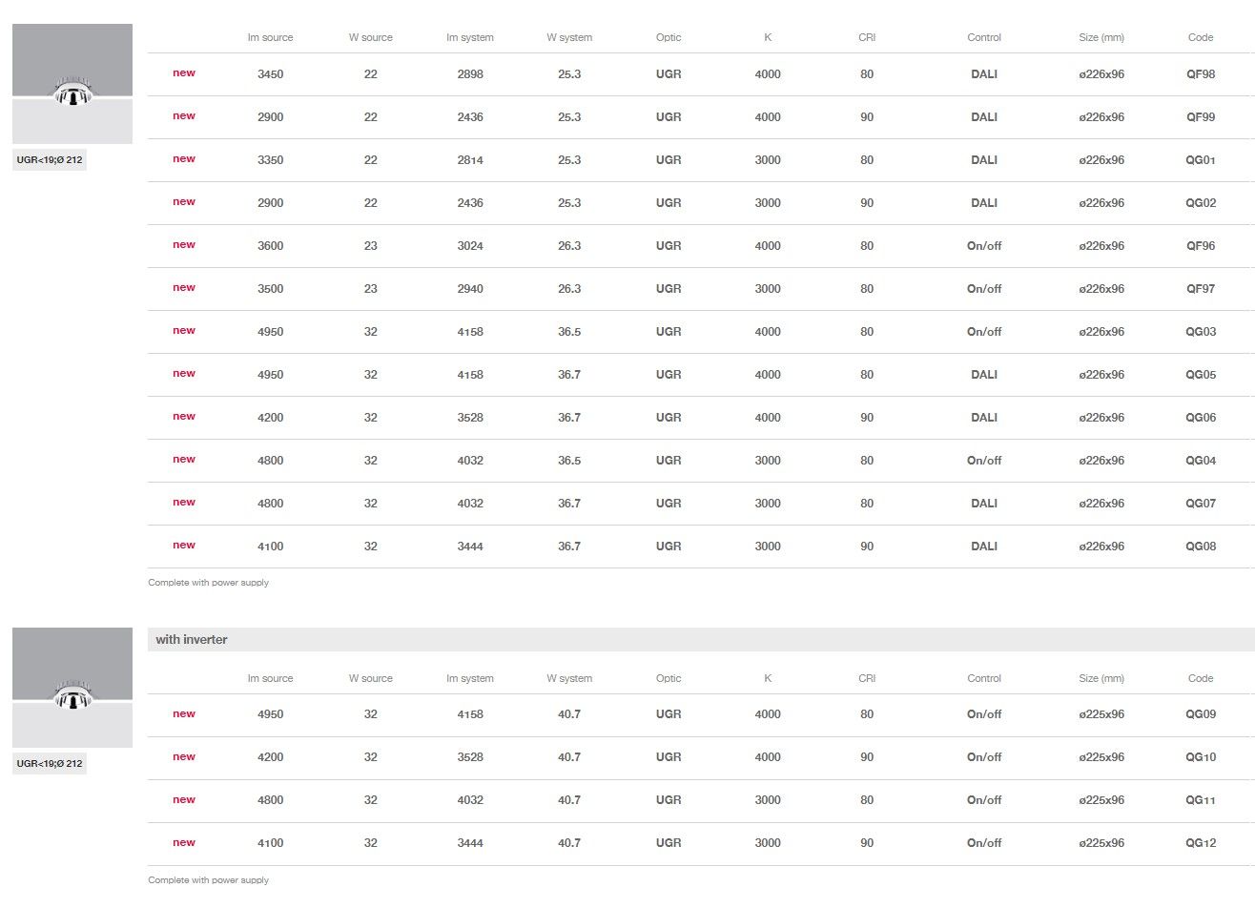Screen dimensions: 1255x908
Task: Click the top table's lm source header
Action: click(270, 38)
